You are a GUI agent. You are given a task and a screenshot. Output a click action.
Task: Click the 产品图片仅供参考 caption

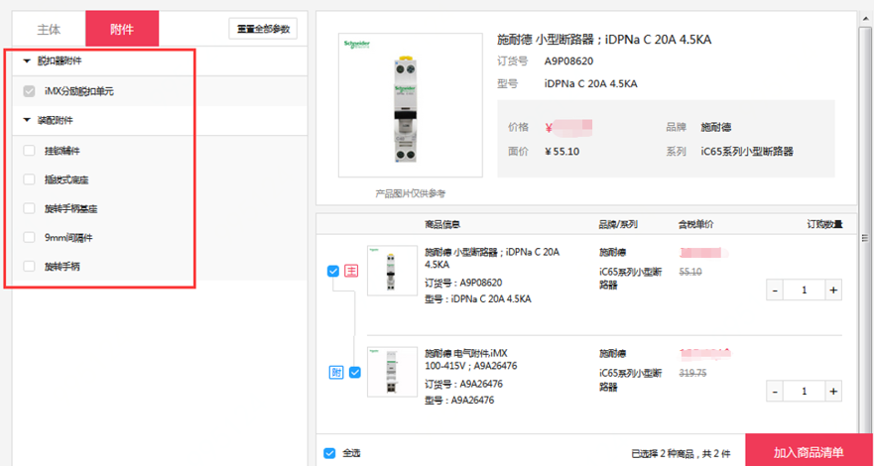411,193
